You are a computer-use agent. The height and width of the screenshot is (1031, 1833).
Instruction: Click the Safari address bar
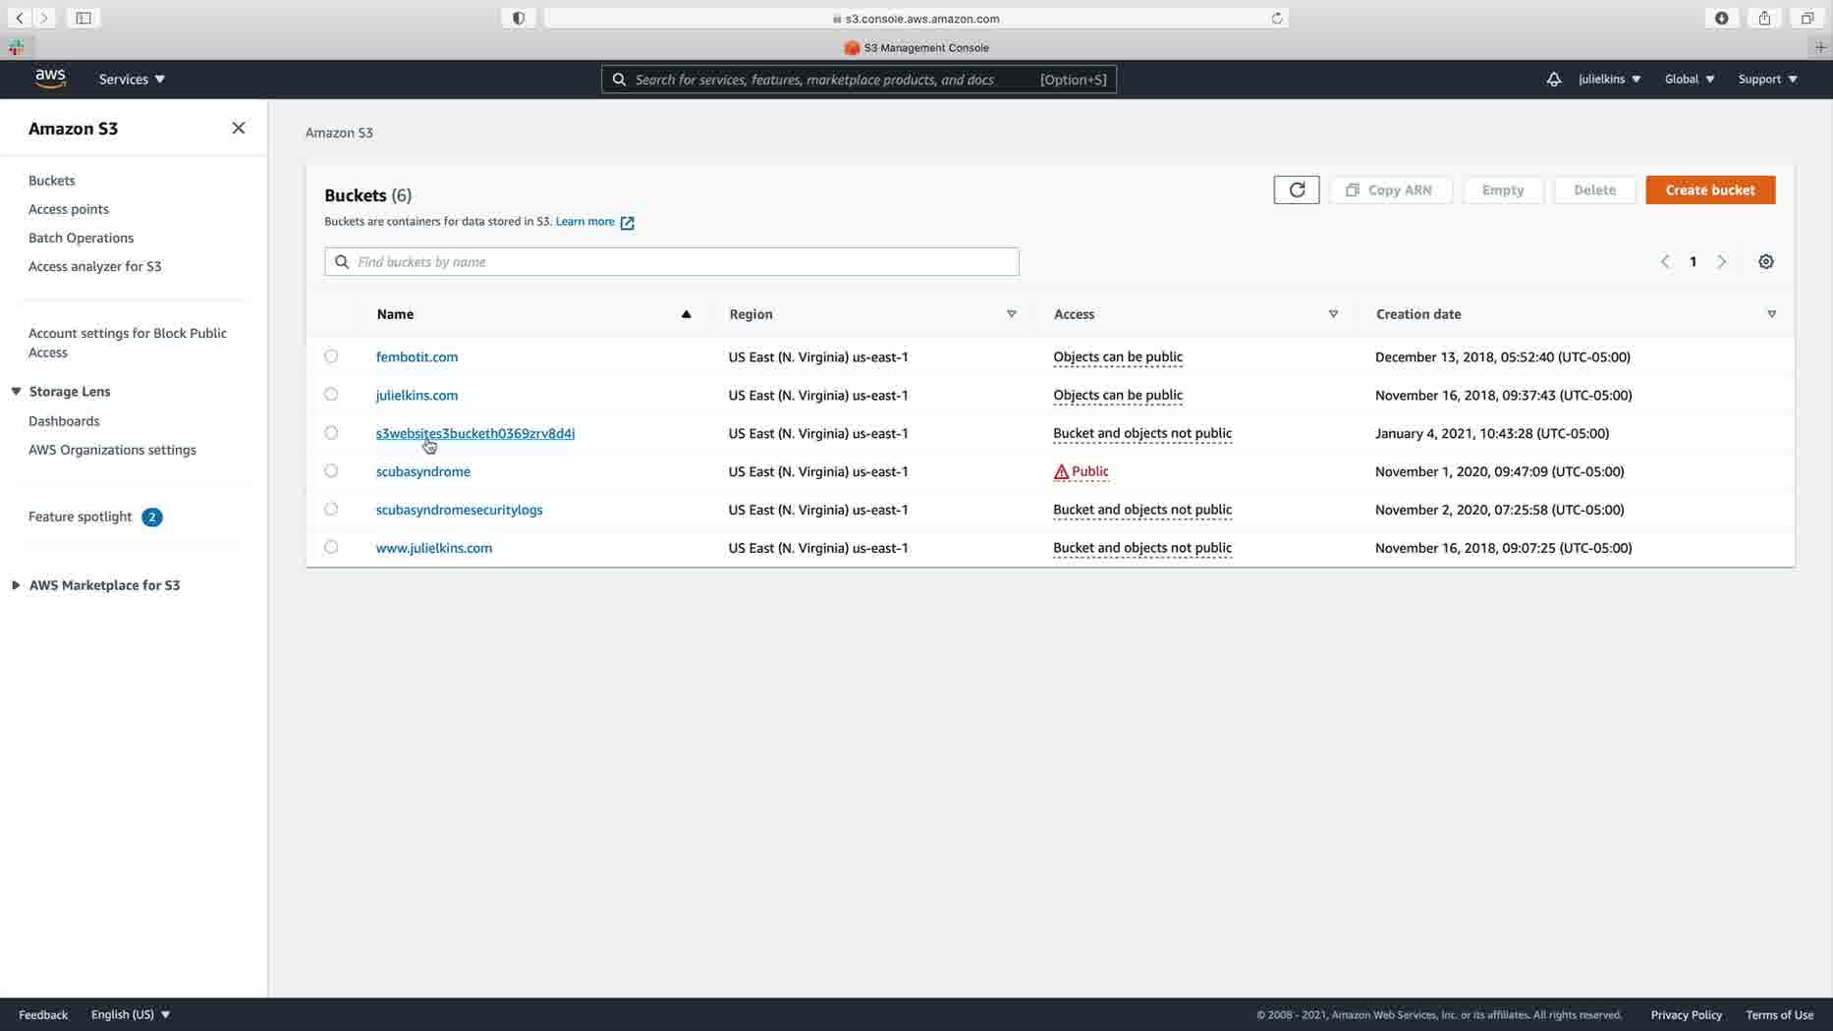[916, 18]
